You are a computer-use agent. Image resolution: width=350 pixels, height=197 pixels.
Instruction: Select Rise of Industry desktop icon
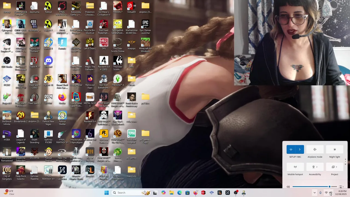tap(90, 155)
